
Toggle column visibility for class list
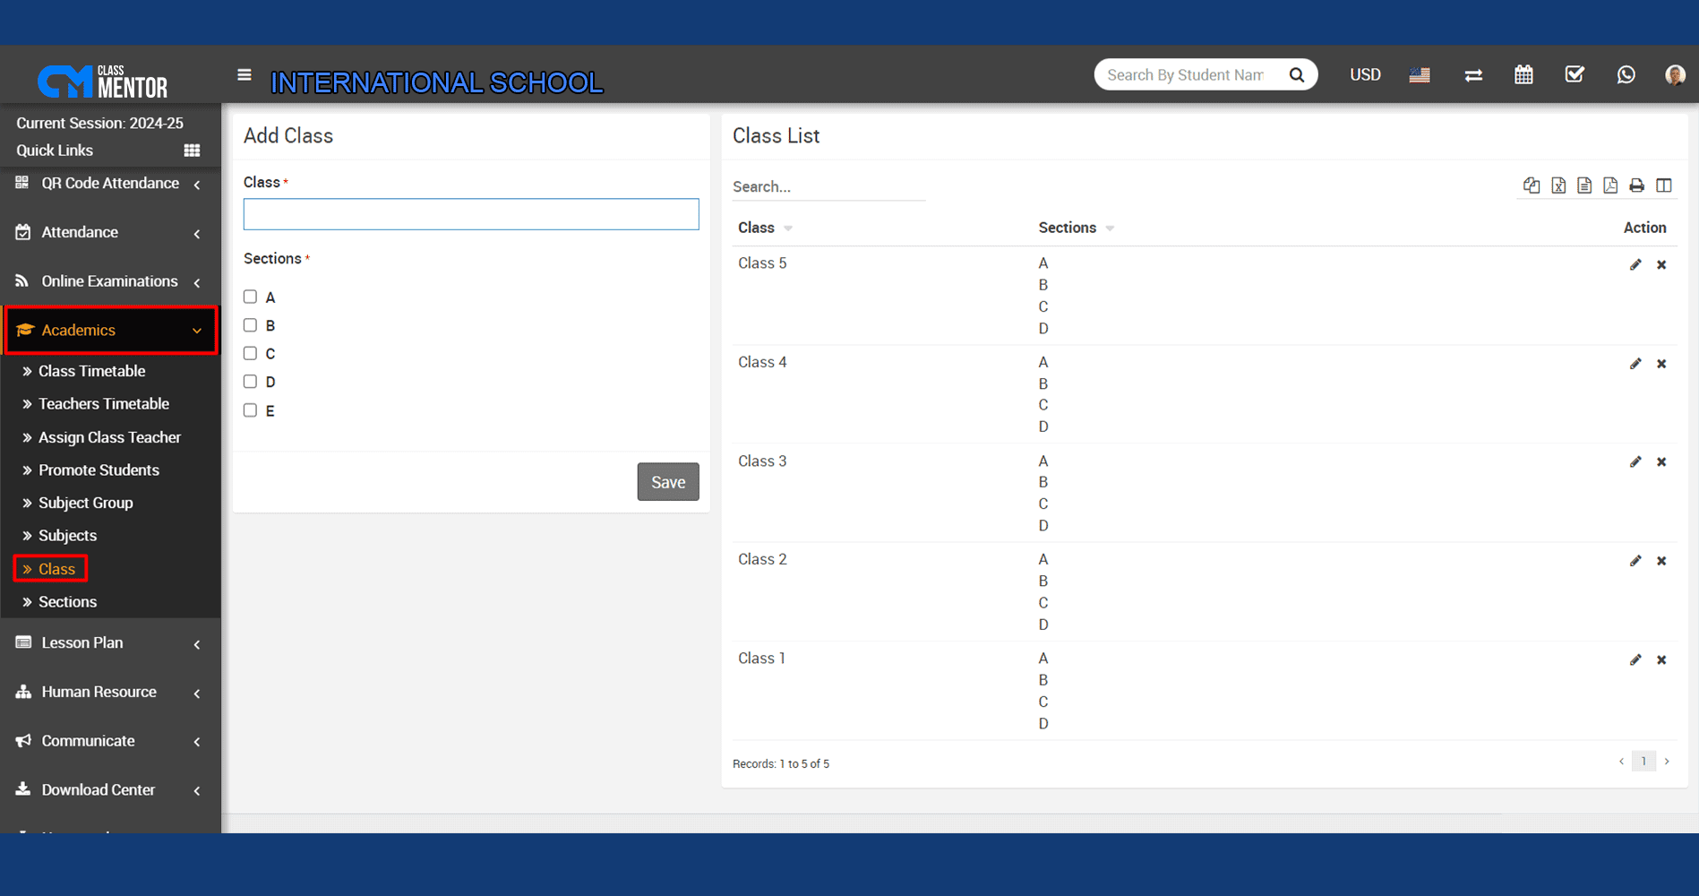[1664, 185]
